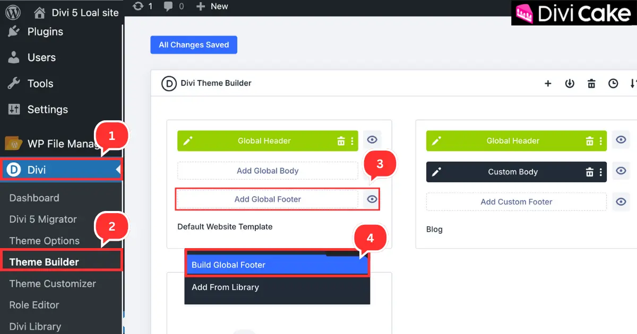Click the Divi logo in Theme Builder header
Image resolution: width=637 pixels, height=334 pixels.
click(x=169, y=83)
